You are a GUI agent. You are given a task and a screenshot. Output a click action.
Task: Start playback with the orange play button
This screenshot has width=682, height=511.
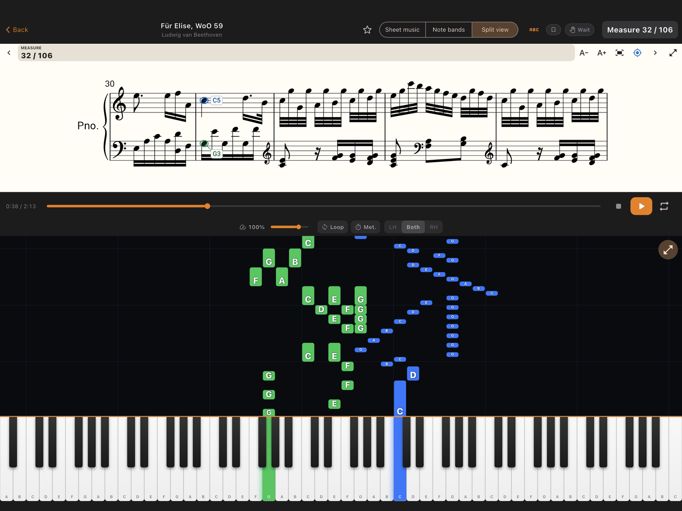[x=641, y=206]
